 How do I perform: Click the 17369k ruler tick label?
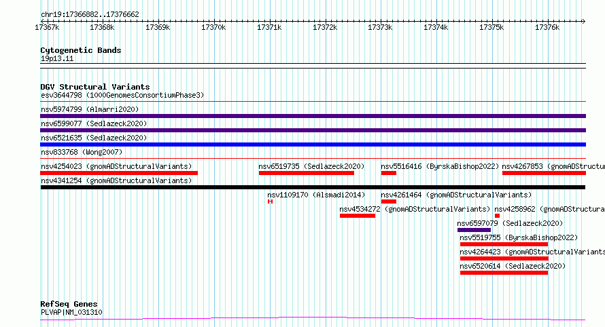click(x=158, y=27)
